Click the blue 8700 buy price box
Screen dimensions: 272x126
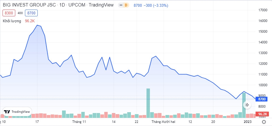31,13
